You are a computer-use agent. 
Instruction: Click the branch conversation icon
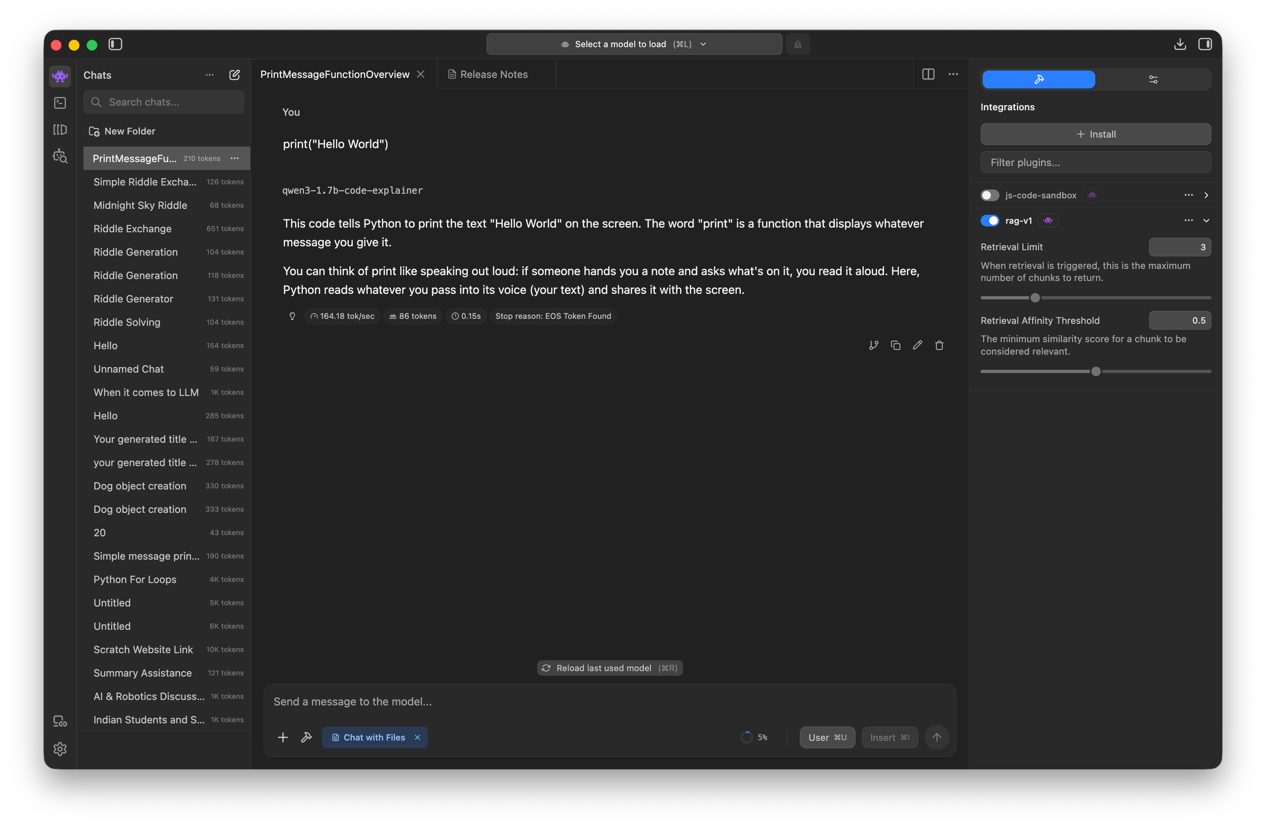click(873, 345)
